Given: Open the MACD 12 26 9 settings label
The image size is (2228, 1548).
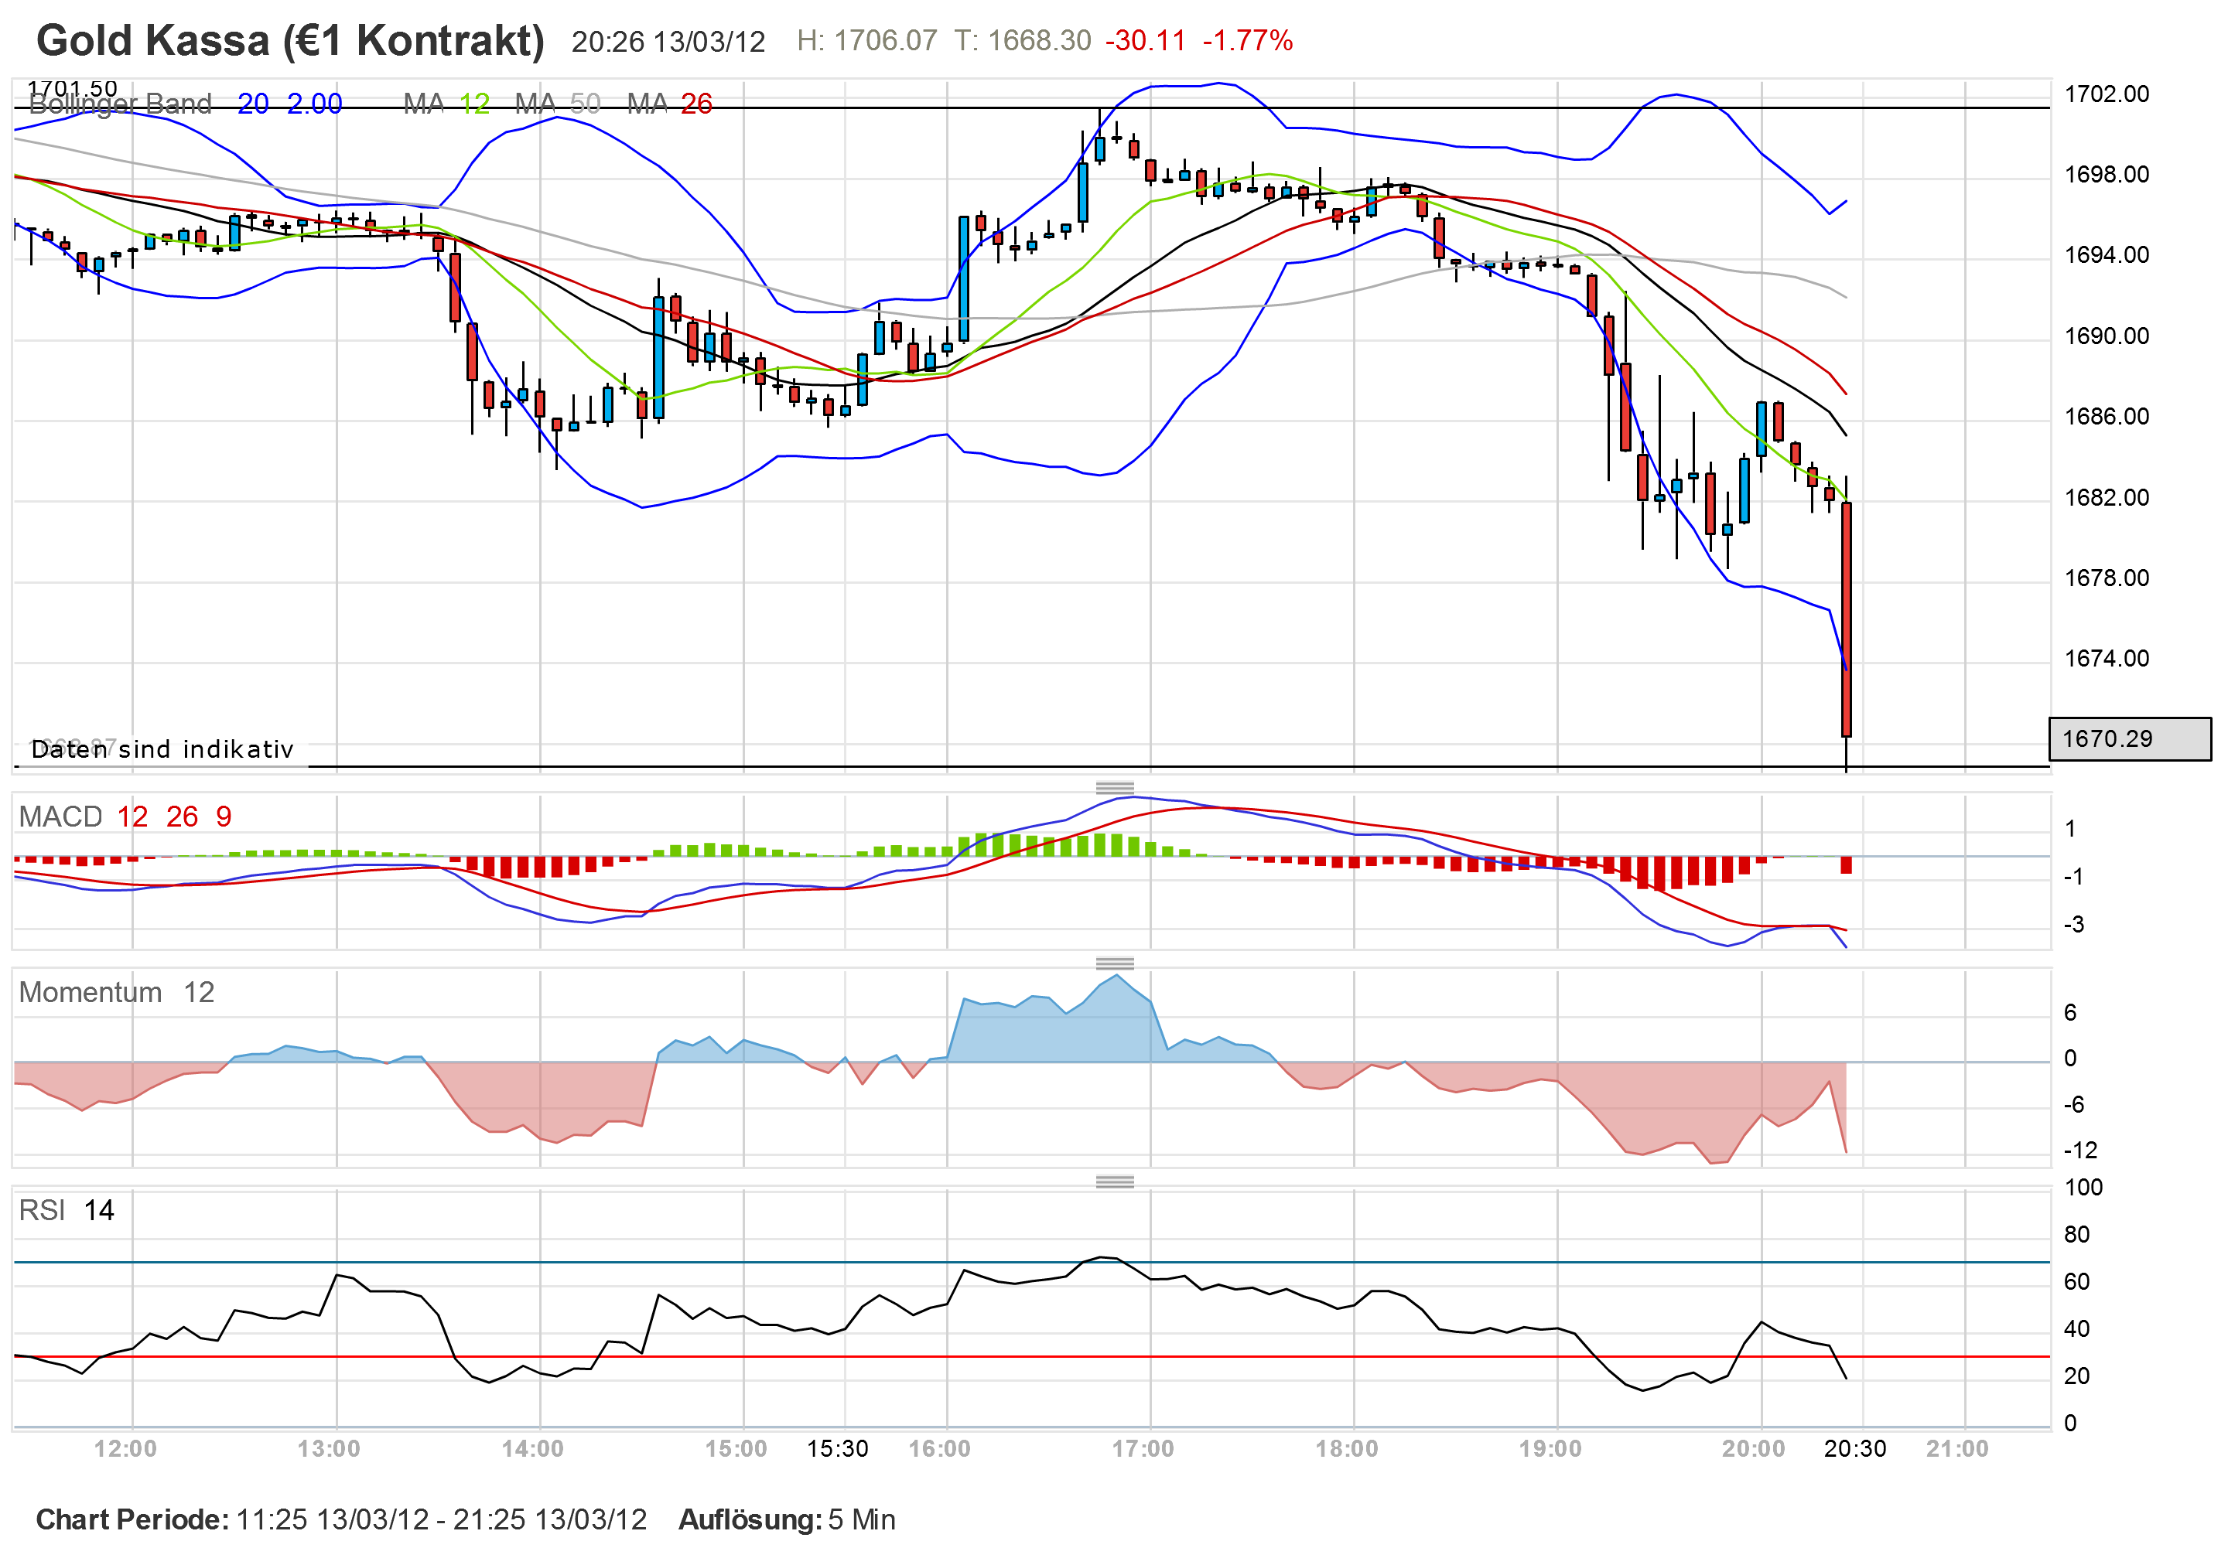Looking at the screenshot, I should [125, 817].
